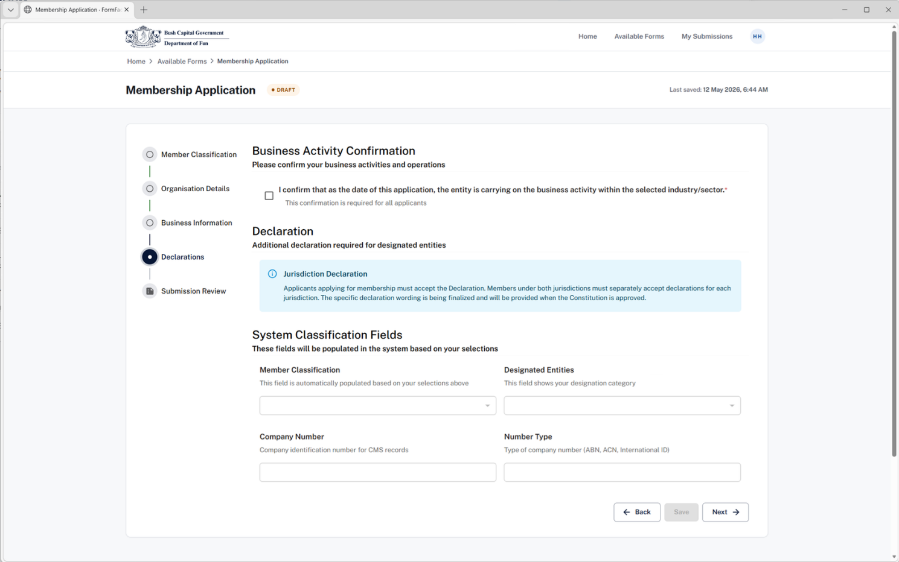Select the Business Information step label
899x562 pixels.
point(196,223)
